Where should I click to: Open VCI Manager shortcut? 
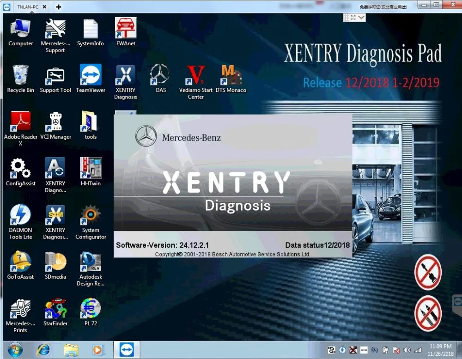55,126
